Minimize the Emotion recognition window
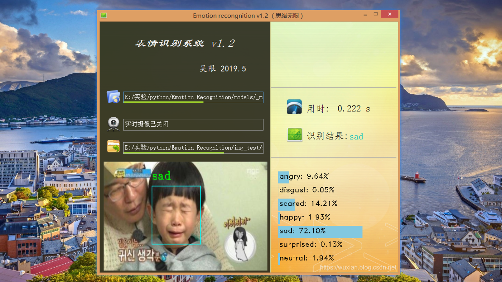The height and width of the screenshot is (282, 502). pyautogui.click(x=365, y=14)
